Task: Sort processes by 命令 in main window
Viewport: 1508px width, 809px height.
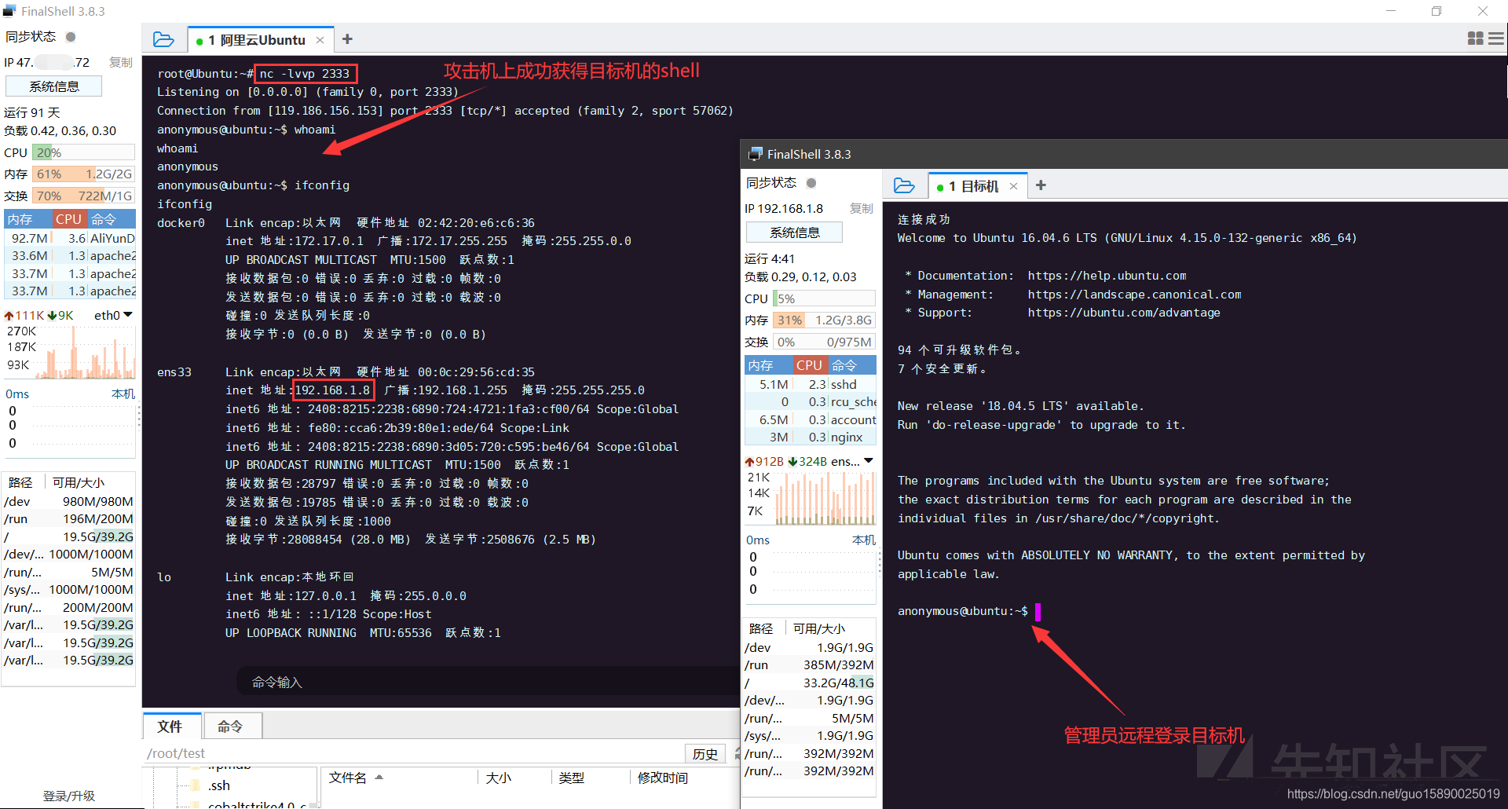Action: (x=111, y=219)
